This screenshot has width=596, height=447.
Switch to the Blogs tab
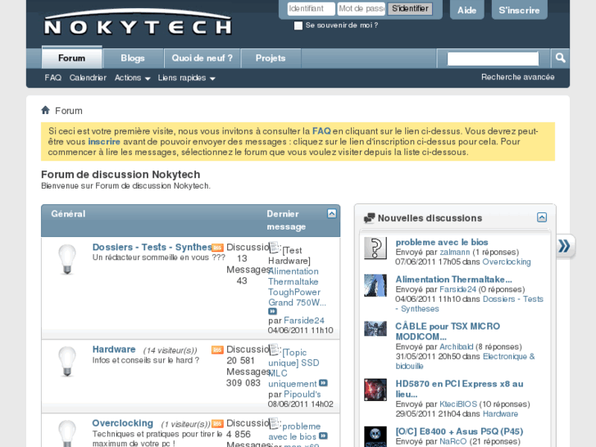(133, 58)
